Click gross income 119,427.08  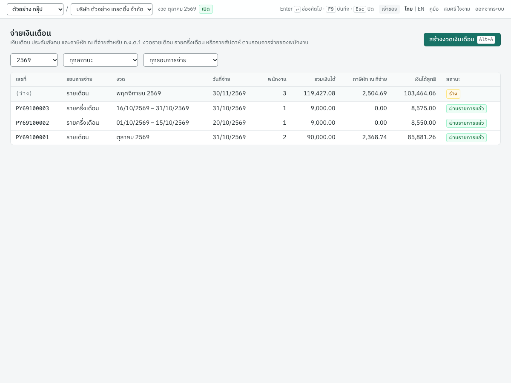319,94
